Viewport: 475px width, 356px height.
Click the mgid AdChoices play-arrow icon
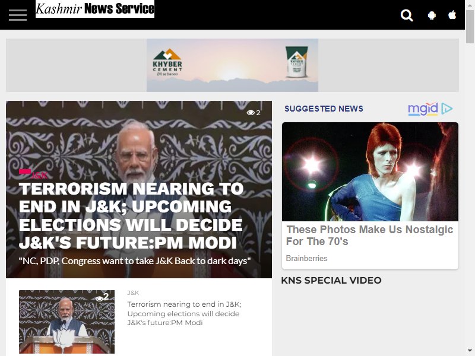447,109
